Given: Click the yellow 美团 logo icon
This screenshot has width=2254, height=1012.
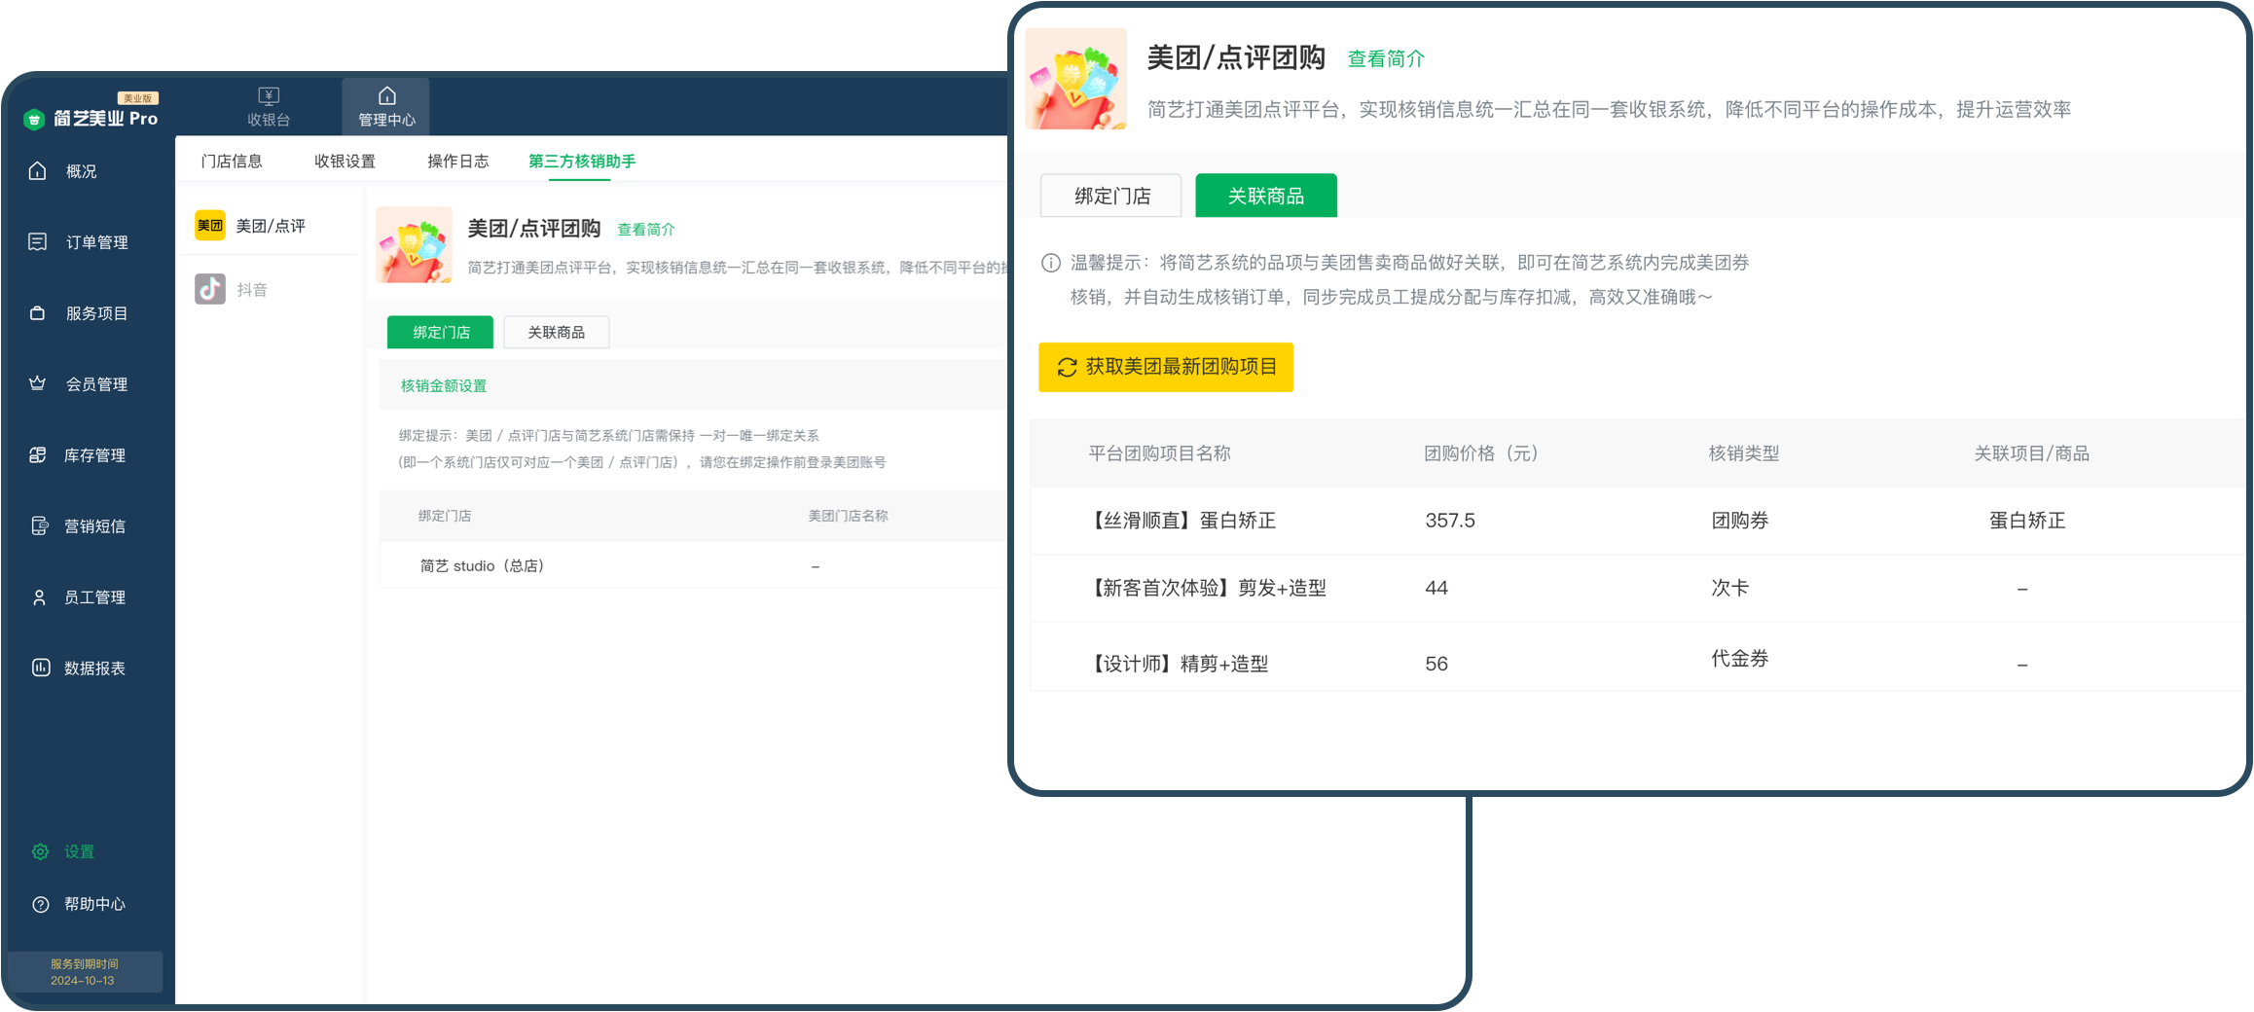Looking at the screenshot, I should coord(210,226).
